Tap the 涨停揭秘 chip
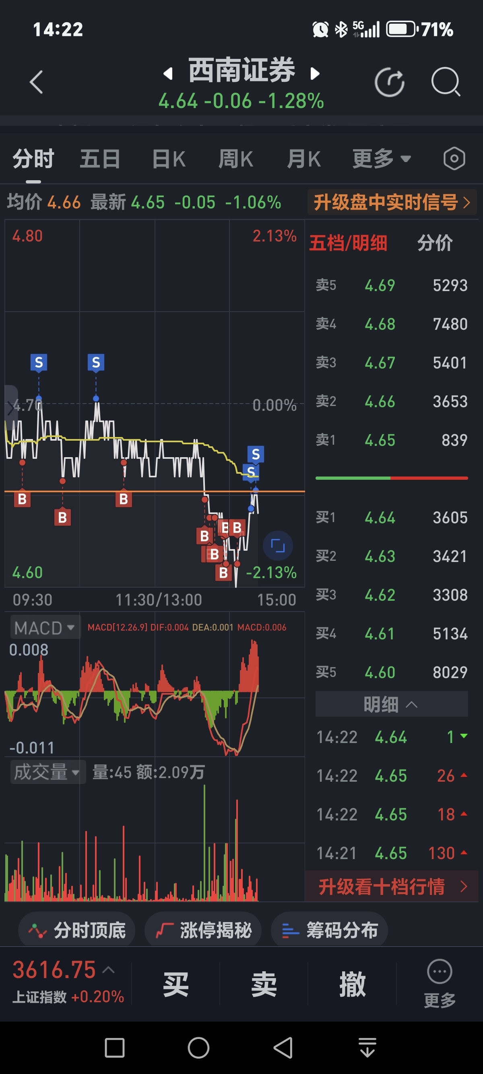Viewport: 483px width, 1074px height. (x=203, y=930)
